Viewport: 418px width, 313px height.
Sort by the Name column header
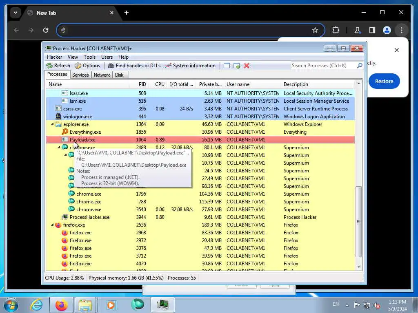(87, 84)
